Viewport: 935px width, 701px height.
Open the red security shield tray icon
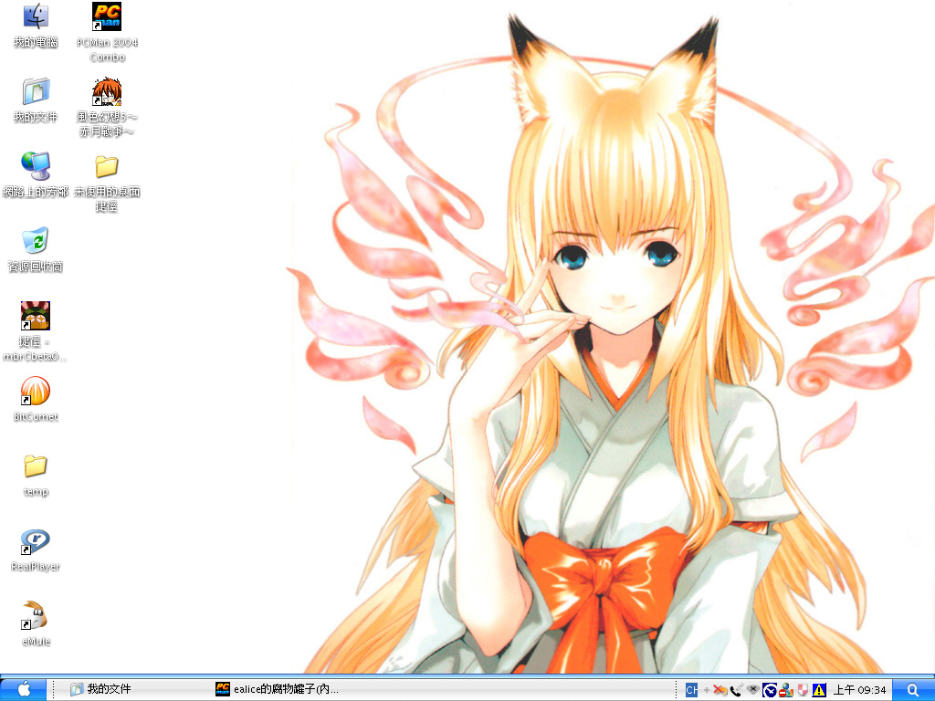click(x=803, y=690)
